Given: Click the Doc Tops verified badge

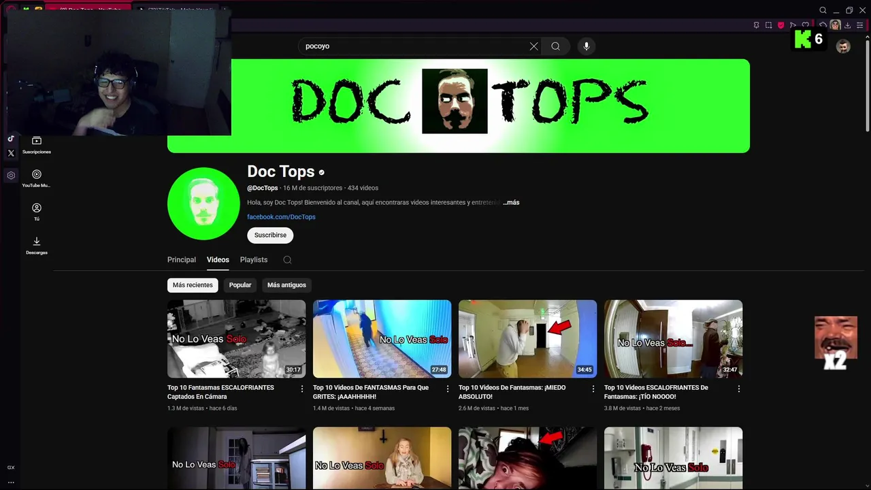Looking at the screenshot, I should (x=322, y=172).
